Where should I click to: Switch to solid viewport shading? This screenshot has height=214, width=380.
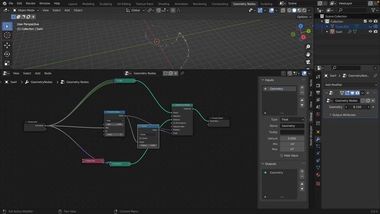[x=294, y=11]
